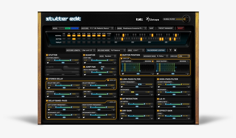Click left curve icon under Lo-Fi Sample Rate
The width and height of the screenshot is (236, 138).
[x=159, y=106]
